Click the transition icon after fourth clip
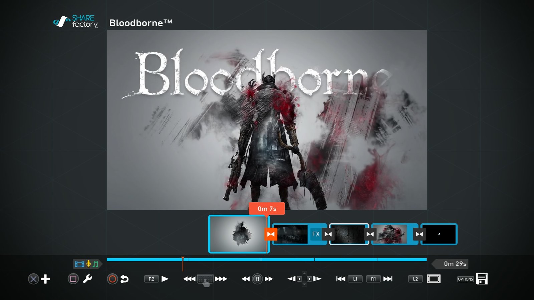534x300 pixels. coord(419,234)
